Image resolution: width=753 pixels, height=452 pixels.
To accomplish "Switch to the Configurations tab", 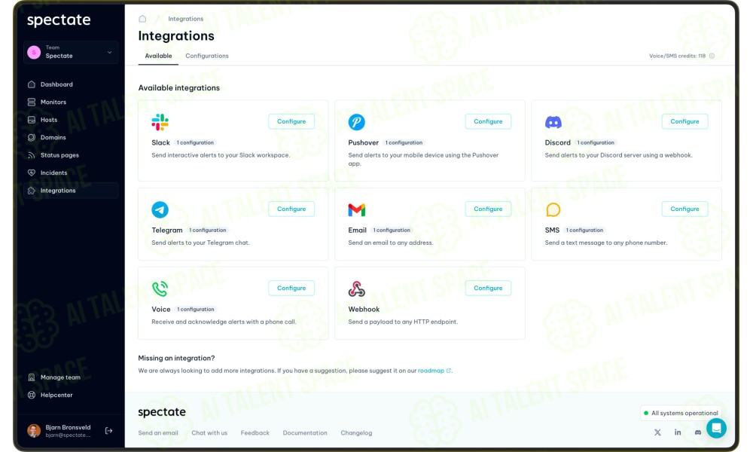I will (207, 56).
